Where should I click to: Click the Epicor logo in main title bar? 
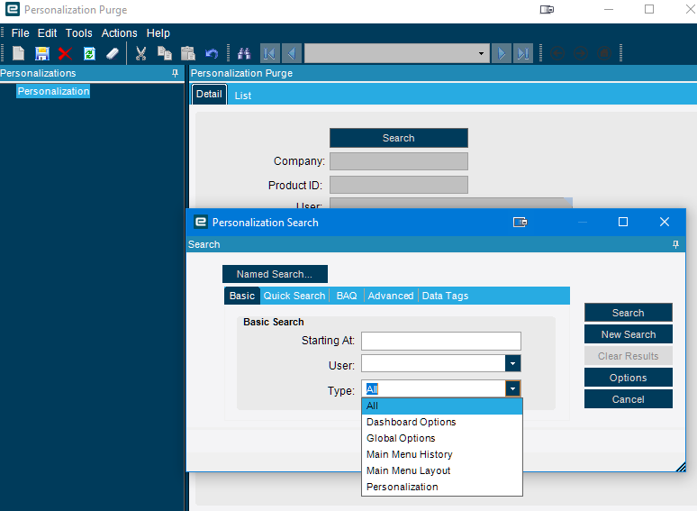click(x=13, y=9)
